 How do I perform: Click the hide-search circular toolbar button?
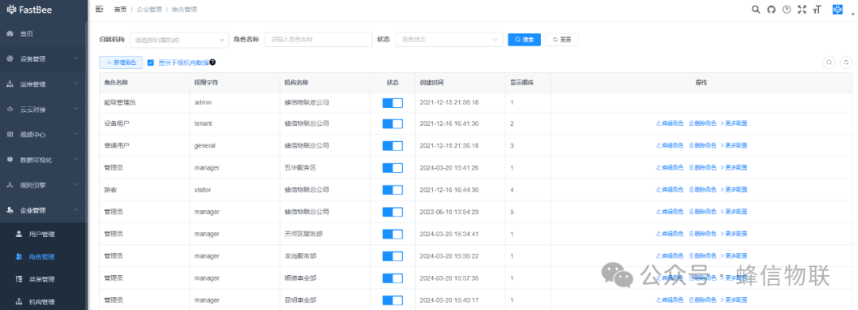point(829,62)
